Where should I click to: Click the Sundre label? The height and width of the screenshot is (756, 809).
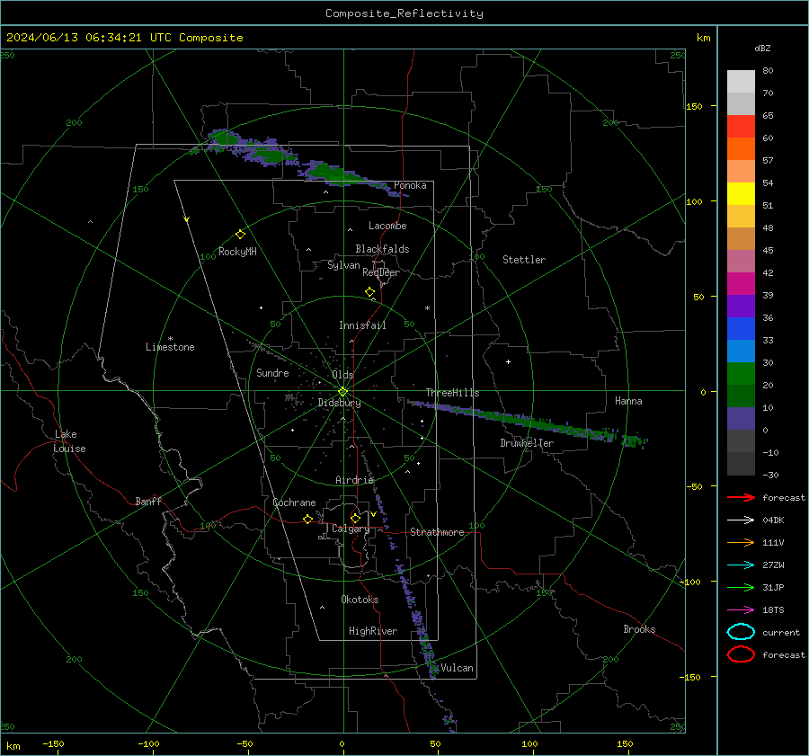[272, 372]
